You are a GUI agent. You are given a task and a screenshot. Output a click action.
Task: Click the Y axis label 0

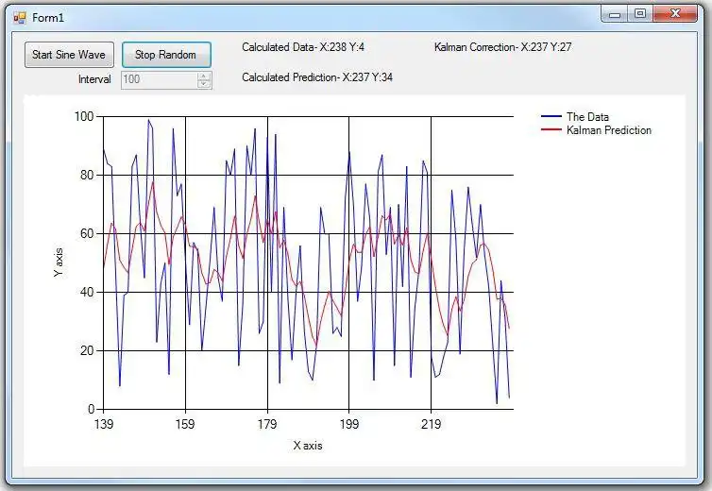pyautogui.click(x=91, y=409)
